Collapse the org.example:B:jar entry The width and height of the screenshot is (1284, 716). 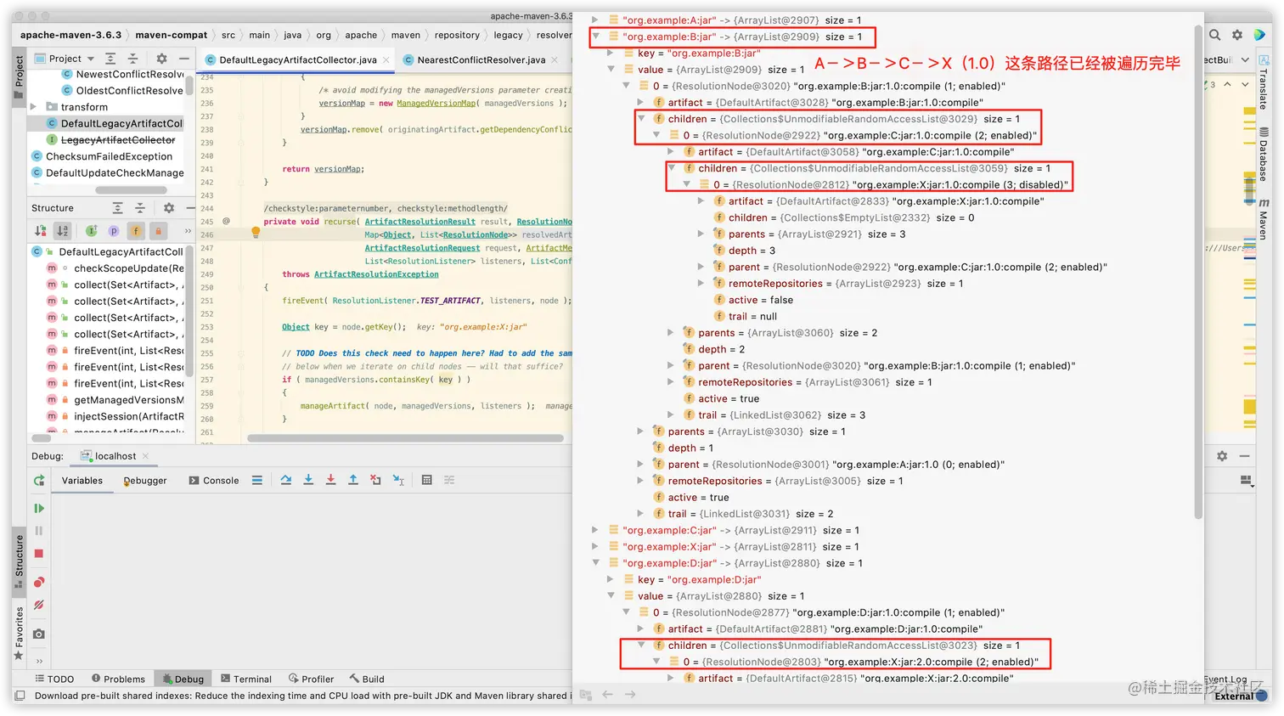(595, 37)
